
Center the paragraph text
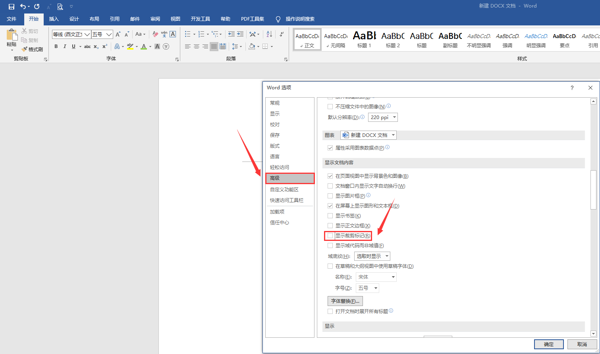coord(197,46)
